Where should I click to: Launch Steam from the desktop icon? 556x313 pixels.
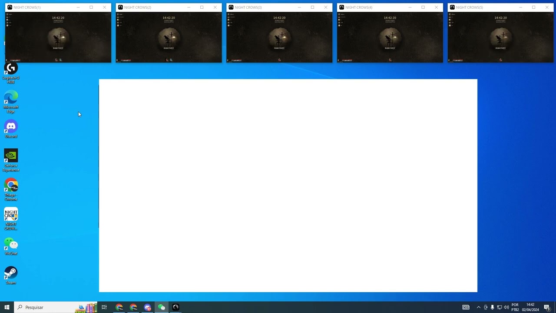[x=11, y=275]
